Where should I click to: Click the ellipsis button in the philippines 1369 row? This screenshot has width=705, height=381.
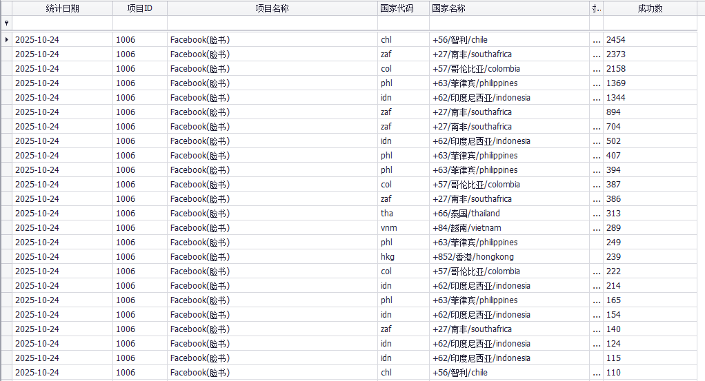pyautogui.click(x=596, y=83)
